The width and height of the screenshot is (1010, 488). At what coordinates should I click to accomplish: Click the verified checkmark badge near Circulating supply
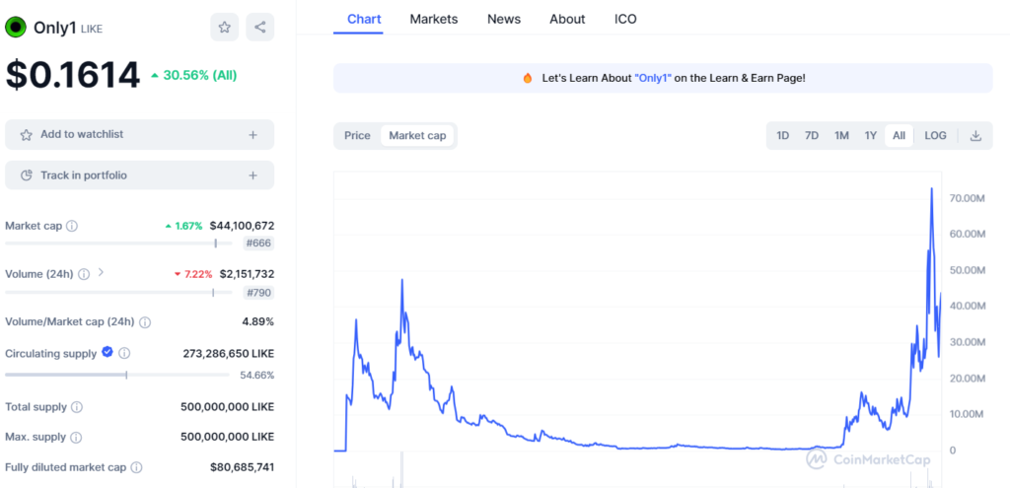tap(108, 352)
